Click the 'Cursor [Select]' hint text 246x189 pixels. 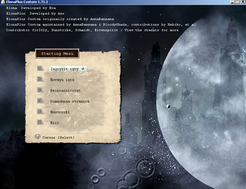click(x=58, y=137)
